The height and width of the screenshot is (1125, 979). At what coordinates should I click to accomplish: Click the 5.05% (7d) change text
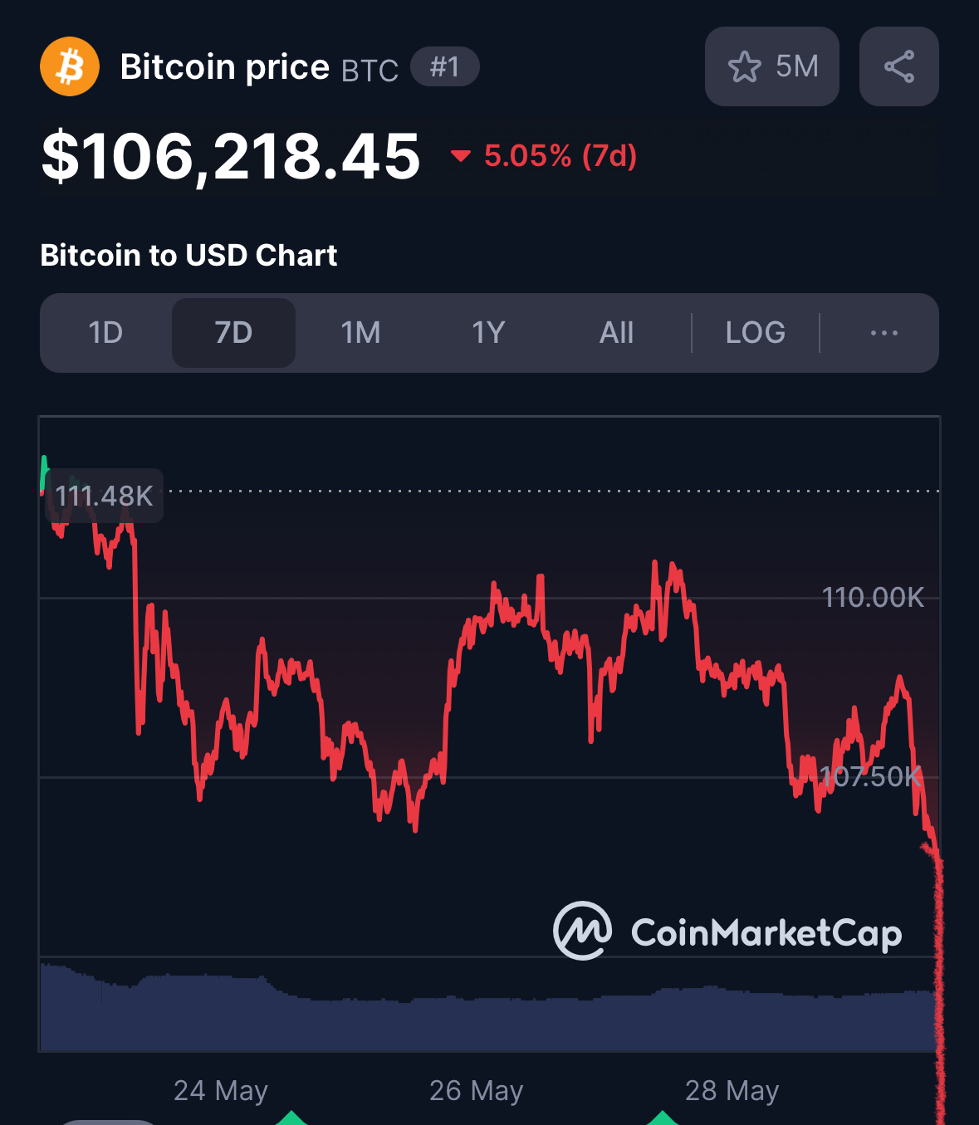[x=560, y=155]
